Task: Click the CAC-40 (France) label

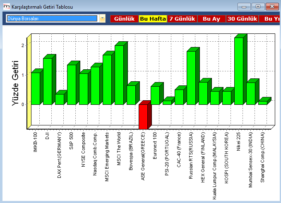Action: click(x=179, y=150)
